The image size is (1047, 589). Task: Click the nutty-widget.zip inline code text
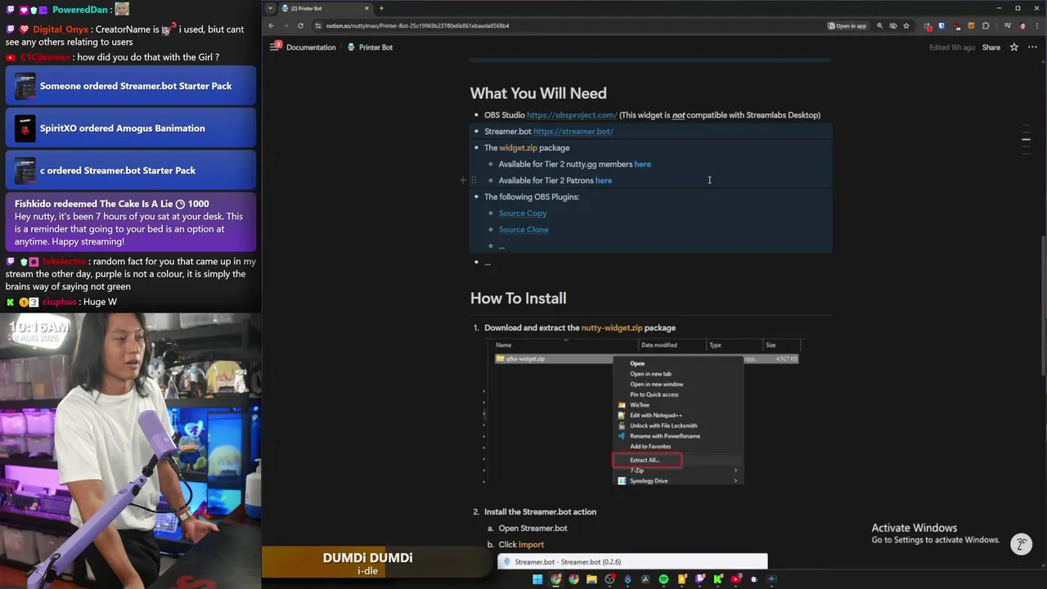pyautogui.click(x=612, y=328)
